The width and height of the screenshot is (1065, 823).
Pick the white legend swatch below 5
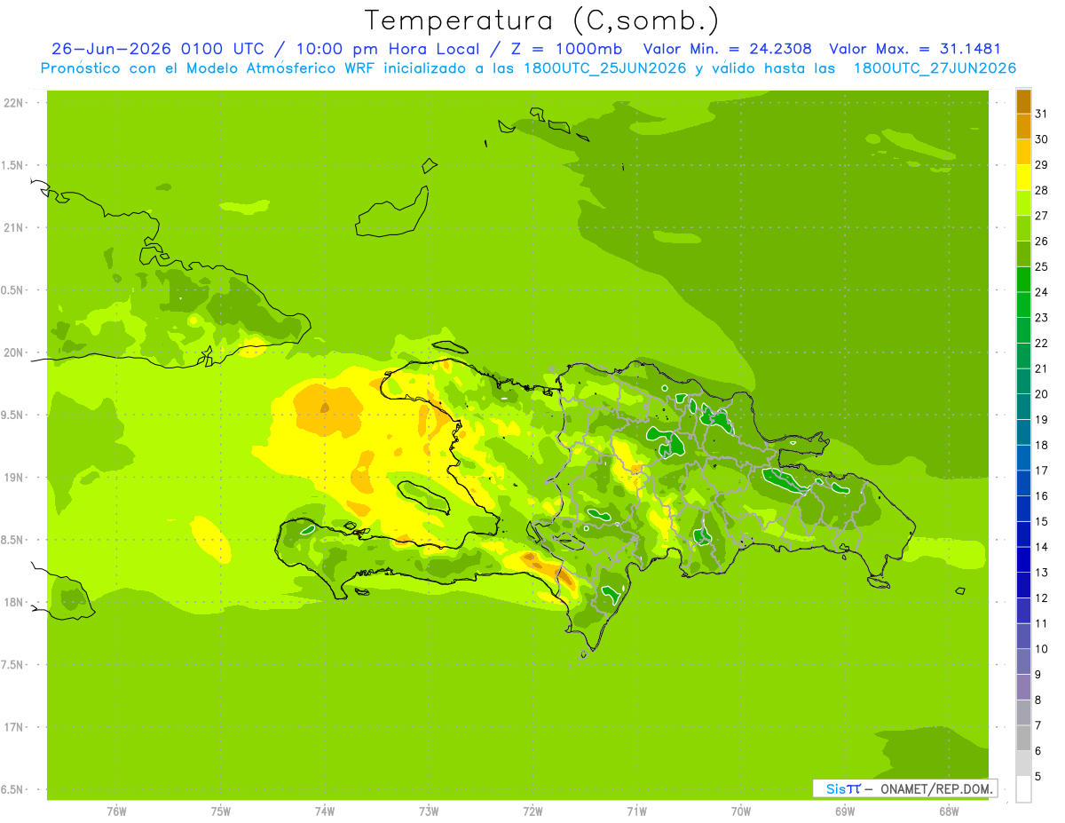[1023, 789]
